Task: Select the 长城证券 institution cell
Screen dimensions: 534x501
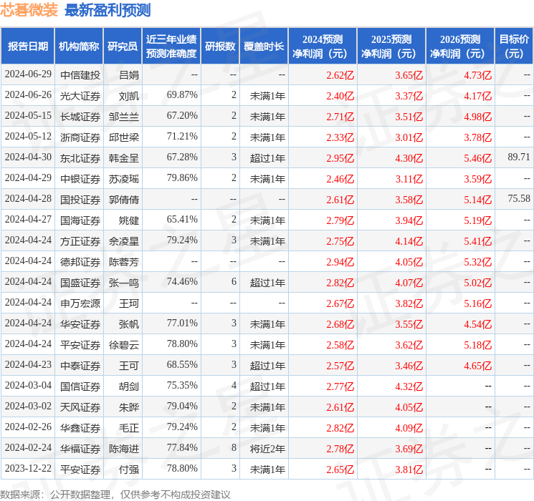Action: 80,117
